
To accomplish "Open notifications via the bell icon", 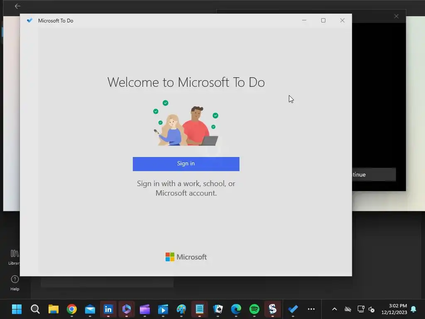I will pos(413,309).
